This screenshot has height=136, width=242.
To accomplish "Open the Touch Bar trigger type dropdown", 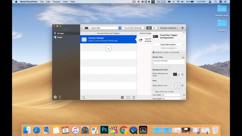I will pos(102,28).
